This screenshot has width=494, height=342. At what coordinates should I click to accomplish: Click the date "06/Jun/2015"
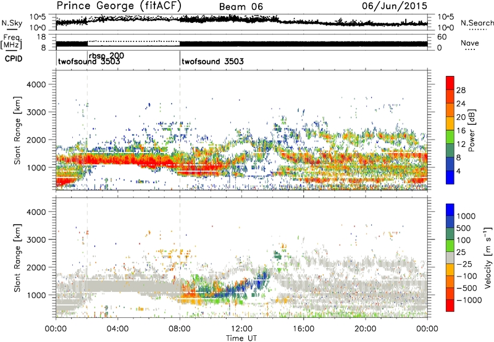click(x=394, y=6)
